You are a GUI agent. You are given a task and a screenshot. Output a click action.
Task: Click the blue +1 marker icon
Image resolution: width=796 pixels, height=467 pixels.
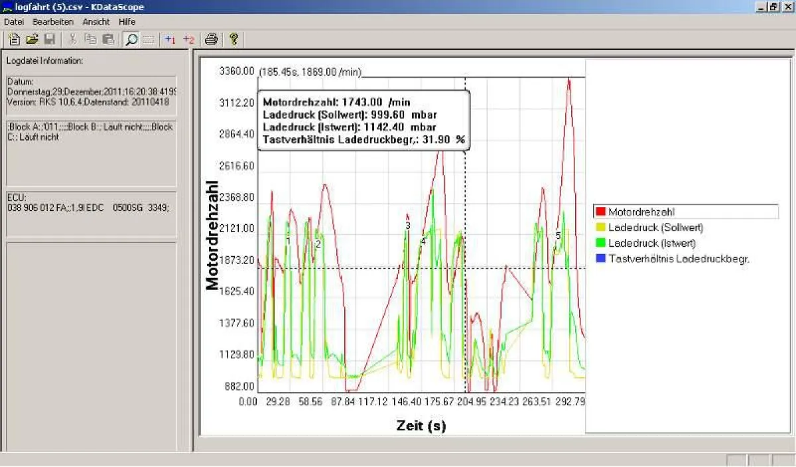click(x=170, y=39)
